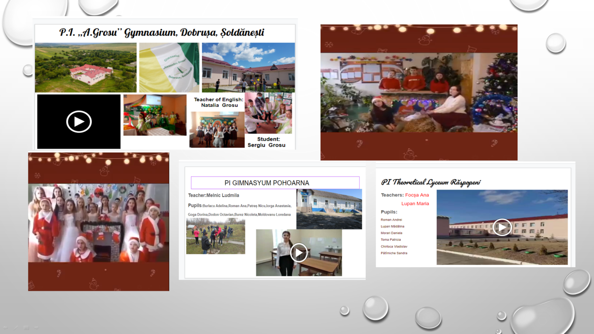Click the Student Sergiu Grosu caption
The image size is (594, 334).
point(266,142)
